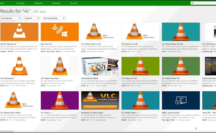Open the VLC Player for win8.1 thumbnail
The width and height of the screenshot is (216, 133).
pyautogui.click(x=140, y=32)
